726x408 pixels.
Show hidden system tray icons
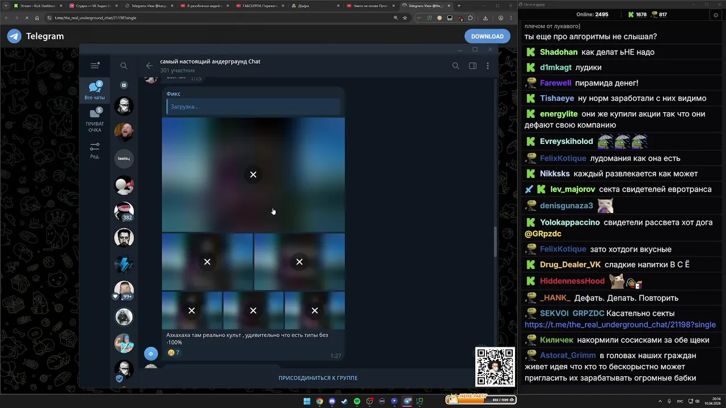[660, 401]
